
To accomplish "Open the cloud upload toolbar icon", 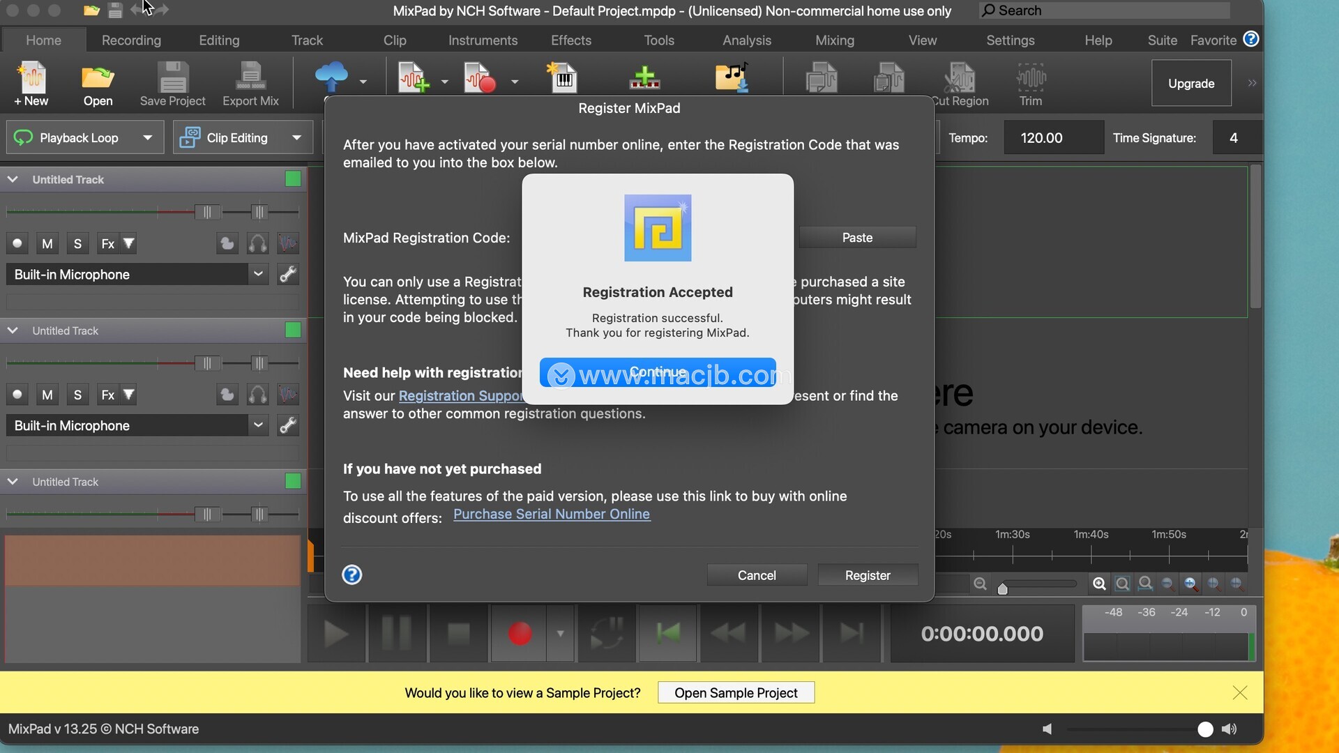I will 331,77.
